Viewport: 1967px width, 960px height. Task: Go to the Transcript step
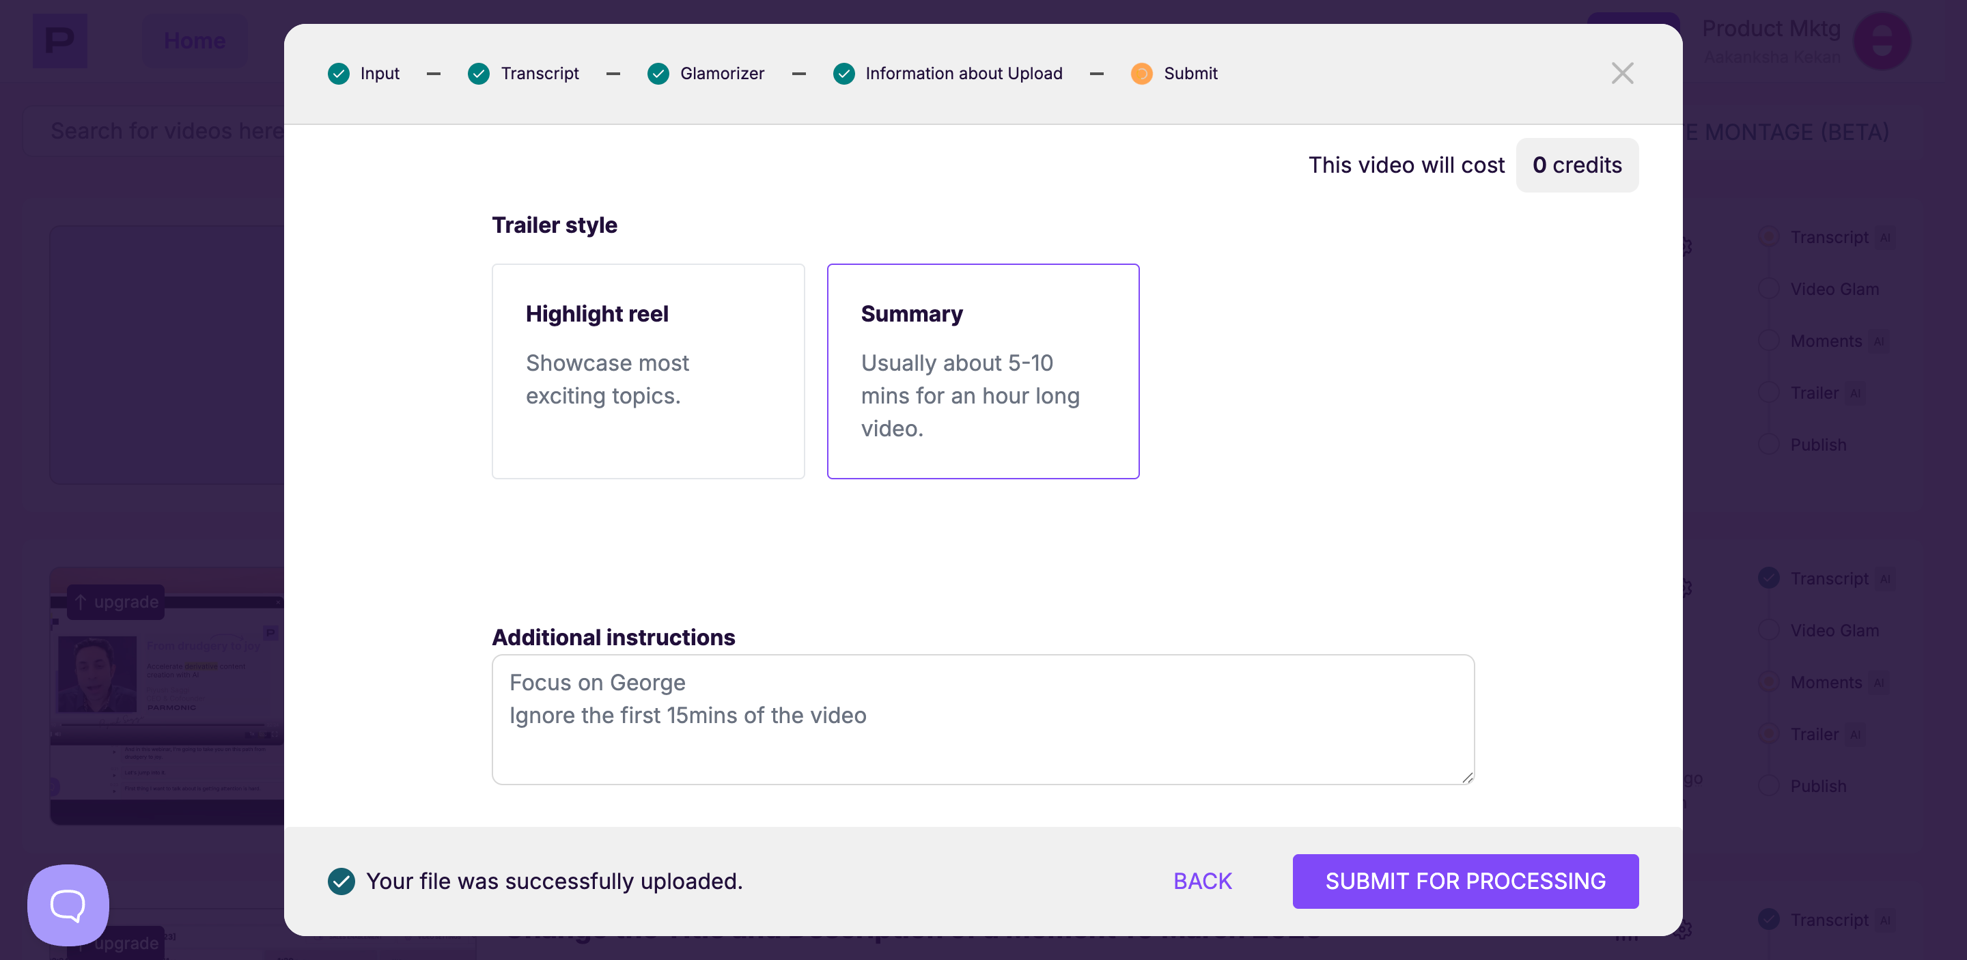tap(539, 73)
